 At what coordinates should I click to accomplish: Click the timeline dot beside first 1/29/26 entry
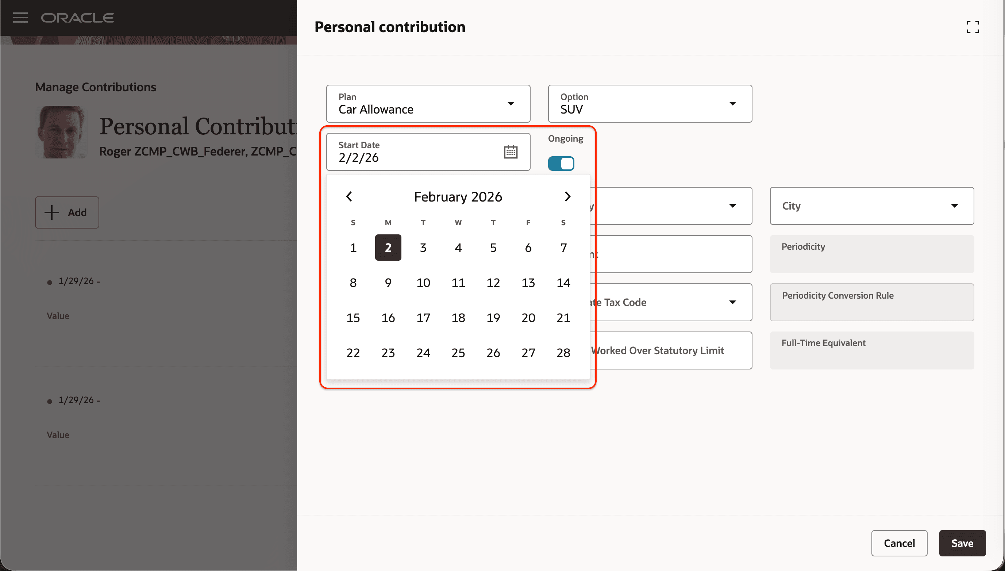coord(50,281)
